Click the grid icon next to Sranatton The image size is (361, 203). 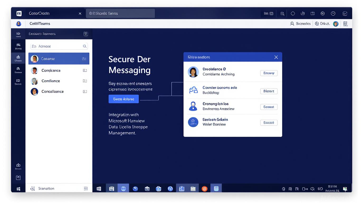(x=85, y=188)
